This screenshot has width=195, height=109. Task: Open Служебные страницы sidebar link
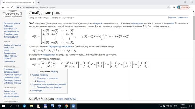[x=12, y=75]
